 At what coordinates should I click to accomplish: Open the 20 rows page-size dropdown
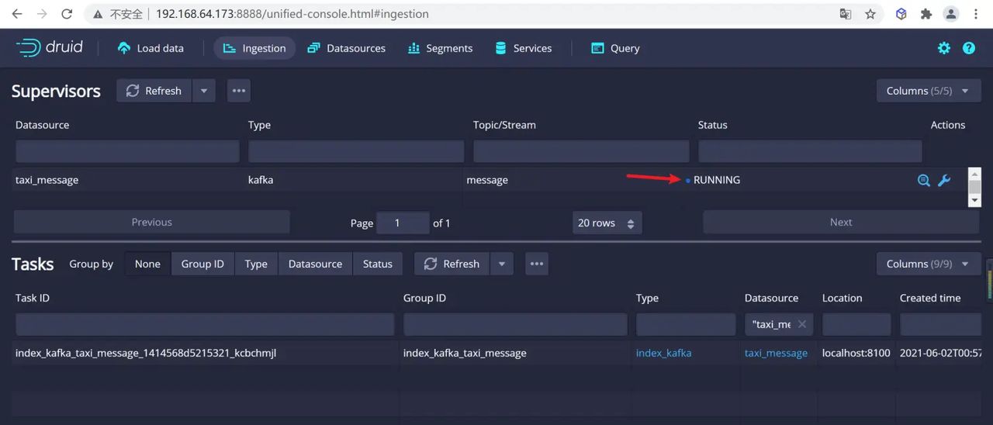point(607,223)
